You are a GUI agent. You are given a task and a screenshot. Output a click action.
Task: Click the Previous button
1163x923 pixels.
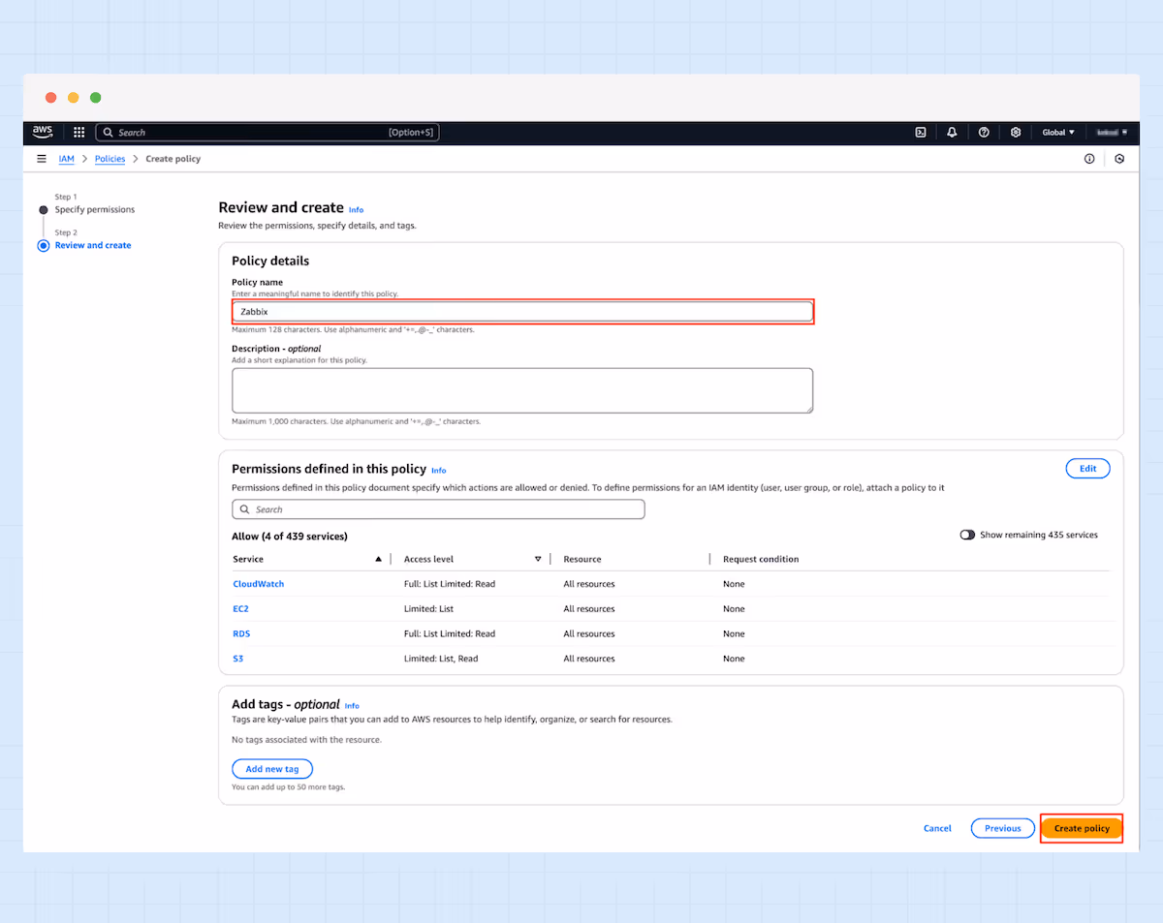click(x=1003, y=828)
